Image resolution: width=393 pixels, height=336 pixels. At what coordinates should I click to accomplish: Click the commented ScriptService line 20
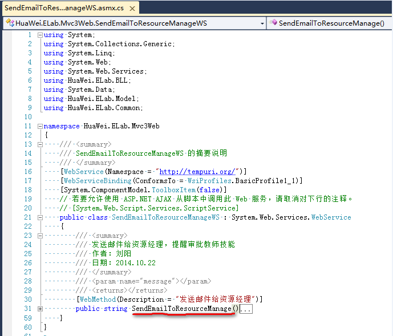149,208
